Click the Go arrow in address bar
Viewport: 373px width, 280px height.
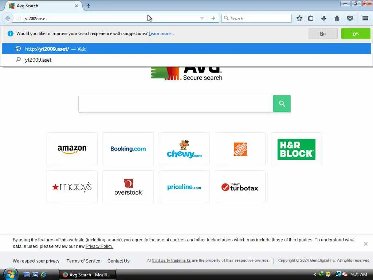pos(213,18)
